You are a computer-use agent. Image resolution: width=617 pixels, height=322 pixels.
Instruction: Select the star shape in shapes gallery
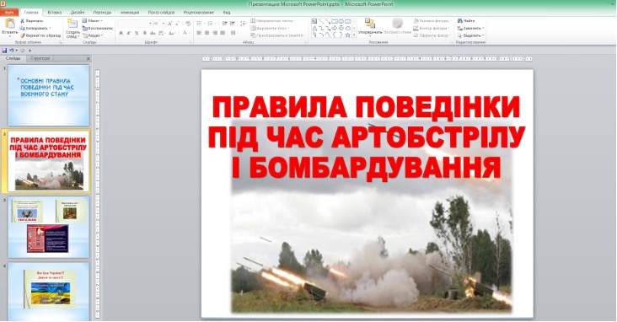348,35
